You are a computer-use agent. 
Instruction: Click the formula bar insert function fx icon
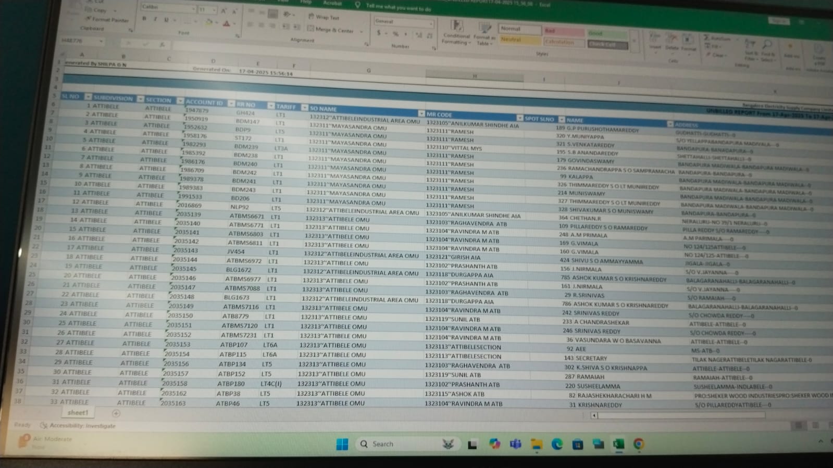pyautogui.click(x=162, y=45)
